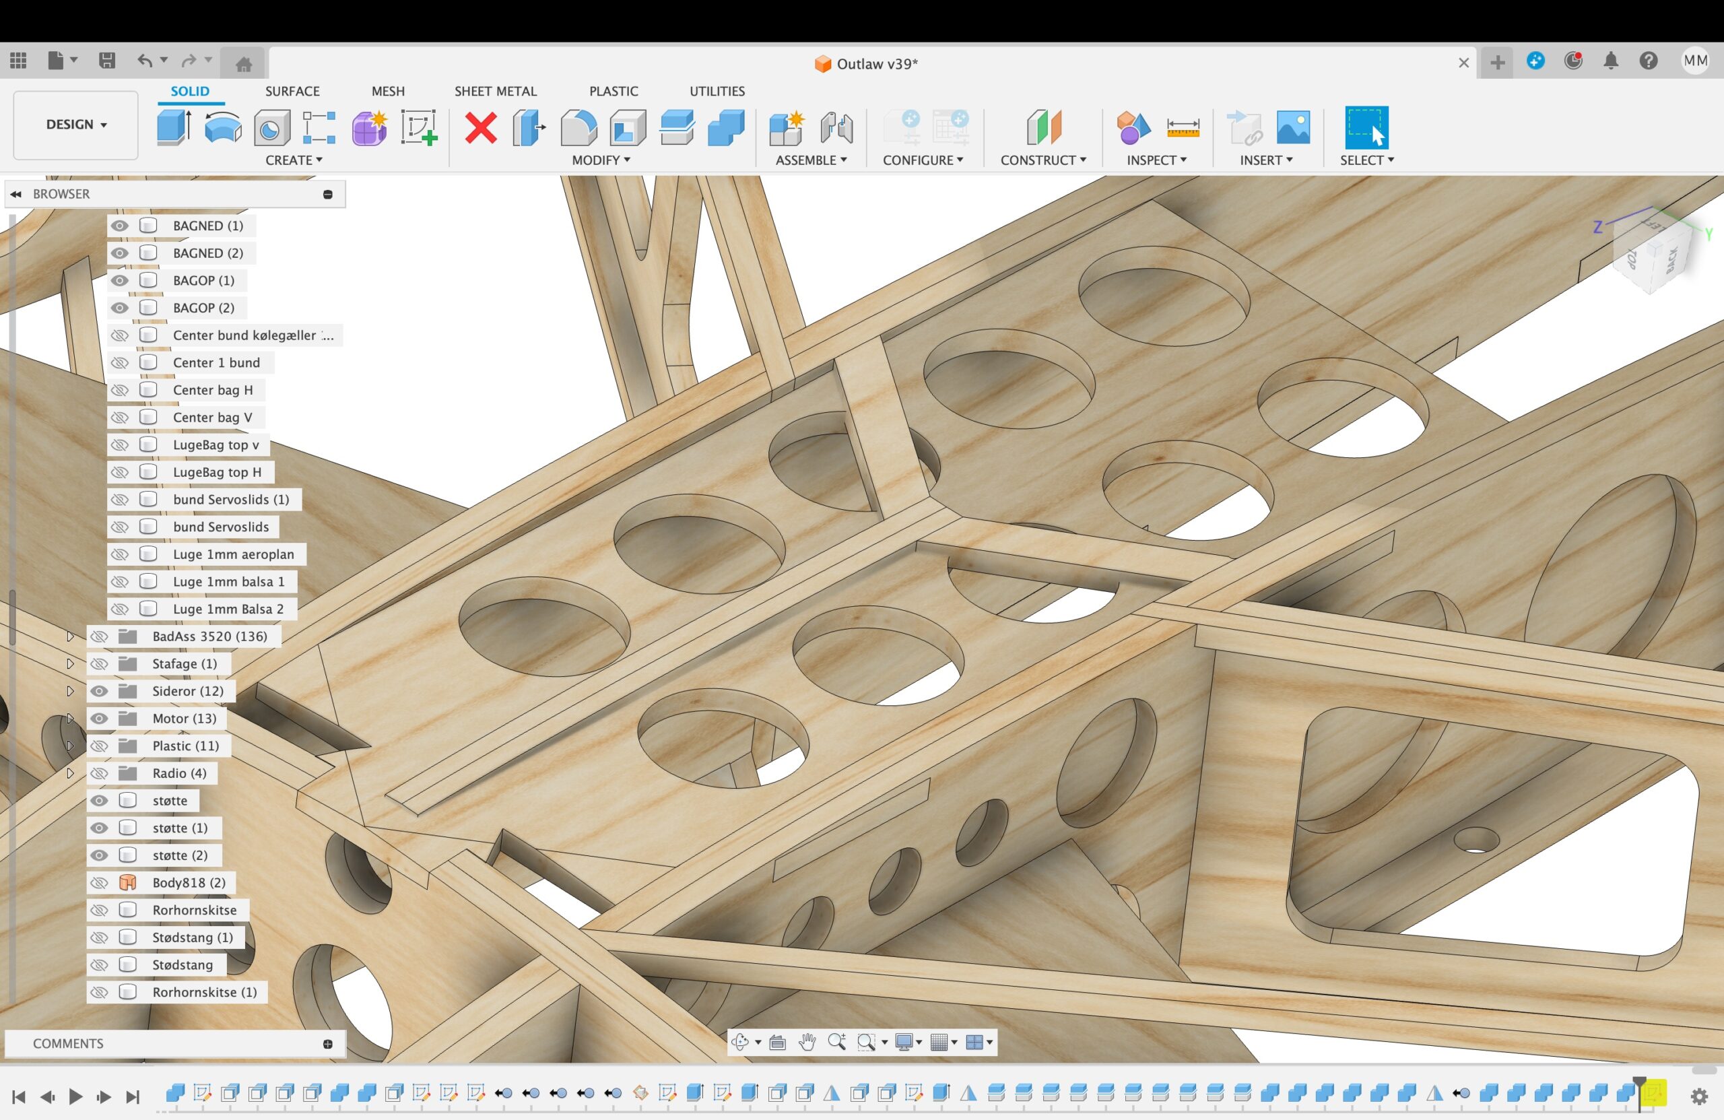Click the Pan hand tool icon
This screenshot has width=1724, height=1120.
[x=807, y=1042]
